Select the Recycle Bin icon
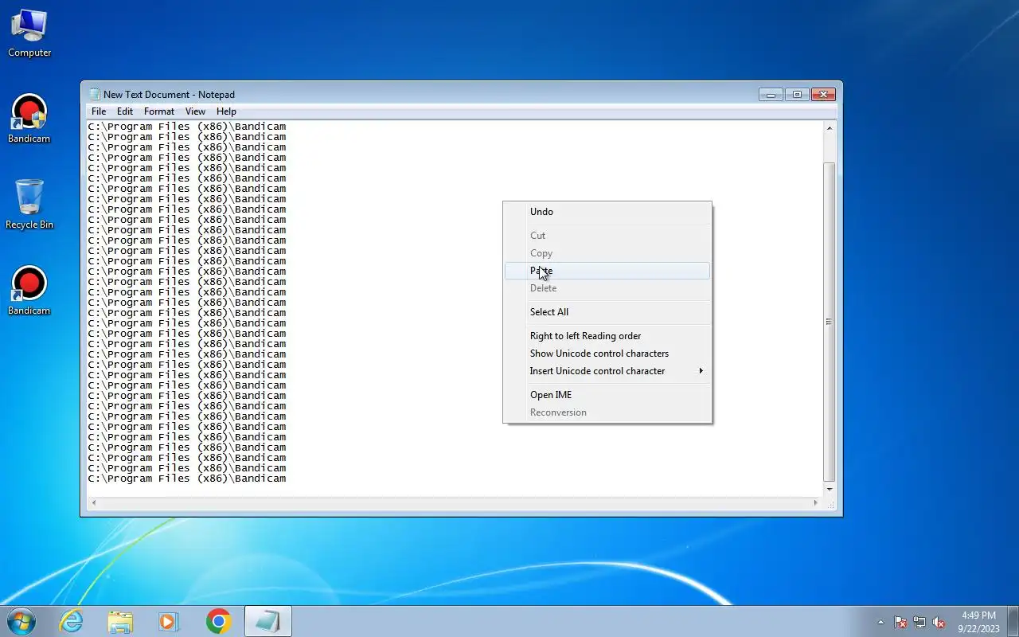The width and height of the screenshot is (1019, 637). point(29,205)
